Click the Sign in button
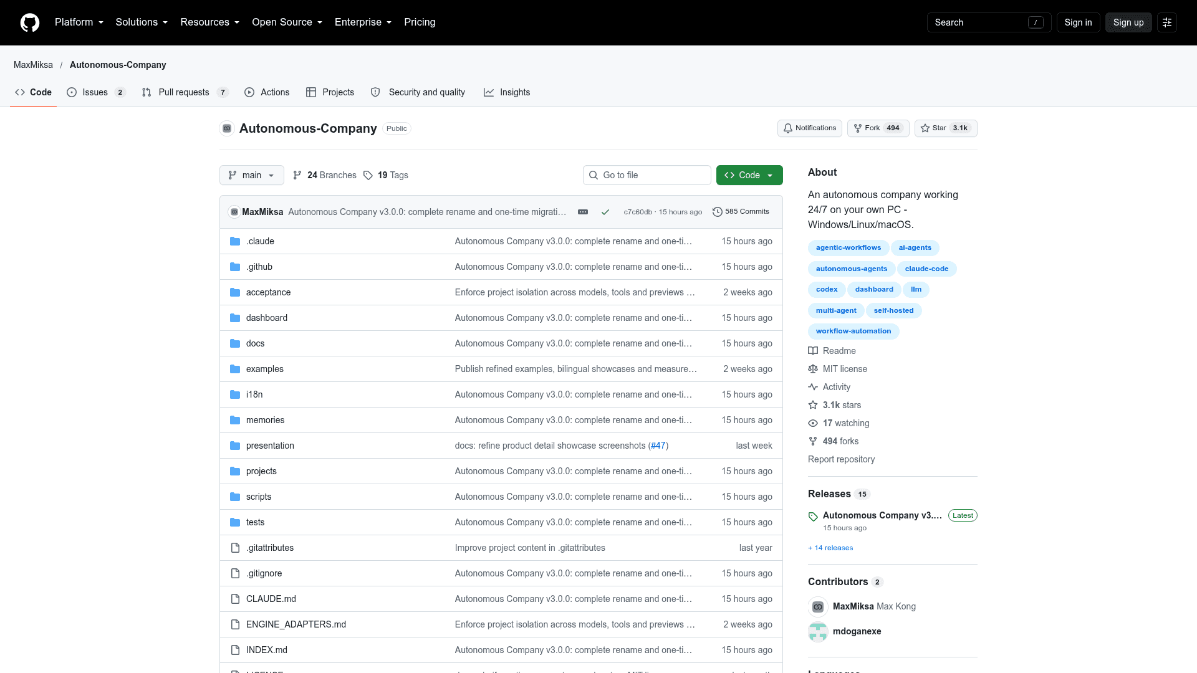The height and width of the screenshot is (673, 1197). [1078, 22]
